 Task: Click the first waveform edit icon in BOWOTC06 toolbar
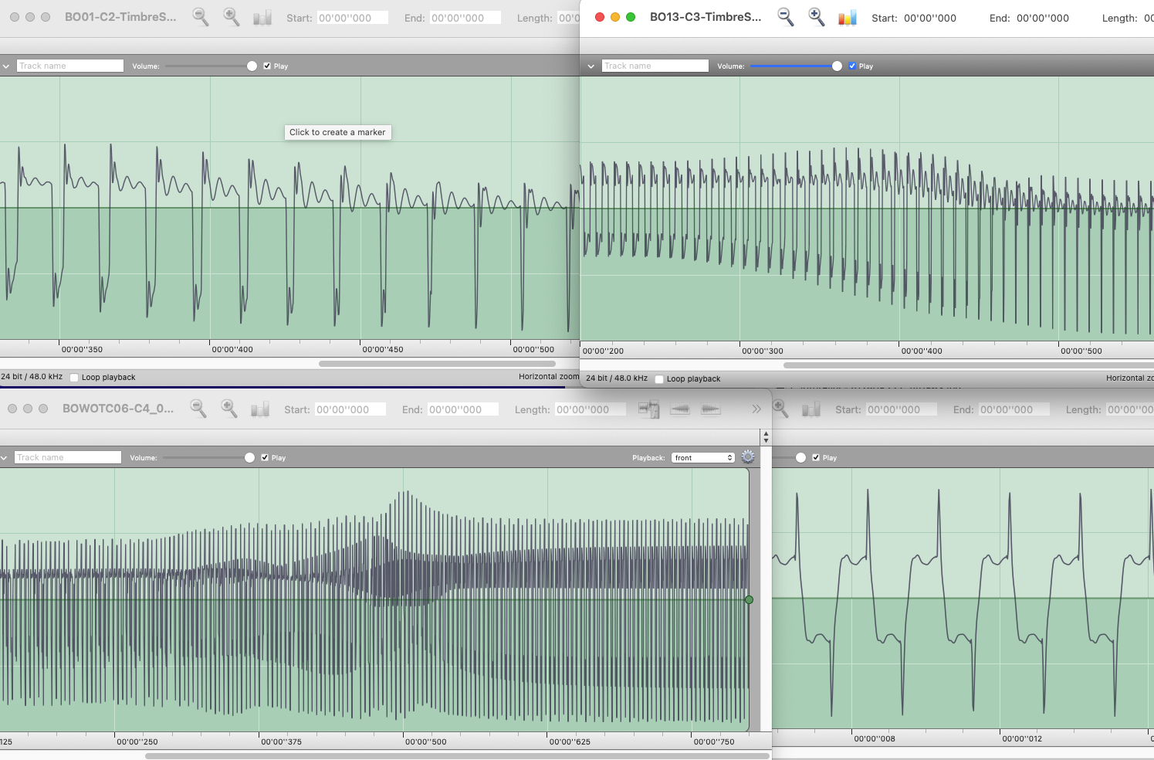point(680,409)
